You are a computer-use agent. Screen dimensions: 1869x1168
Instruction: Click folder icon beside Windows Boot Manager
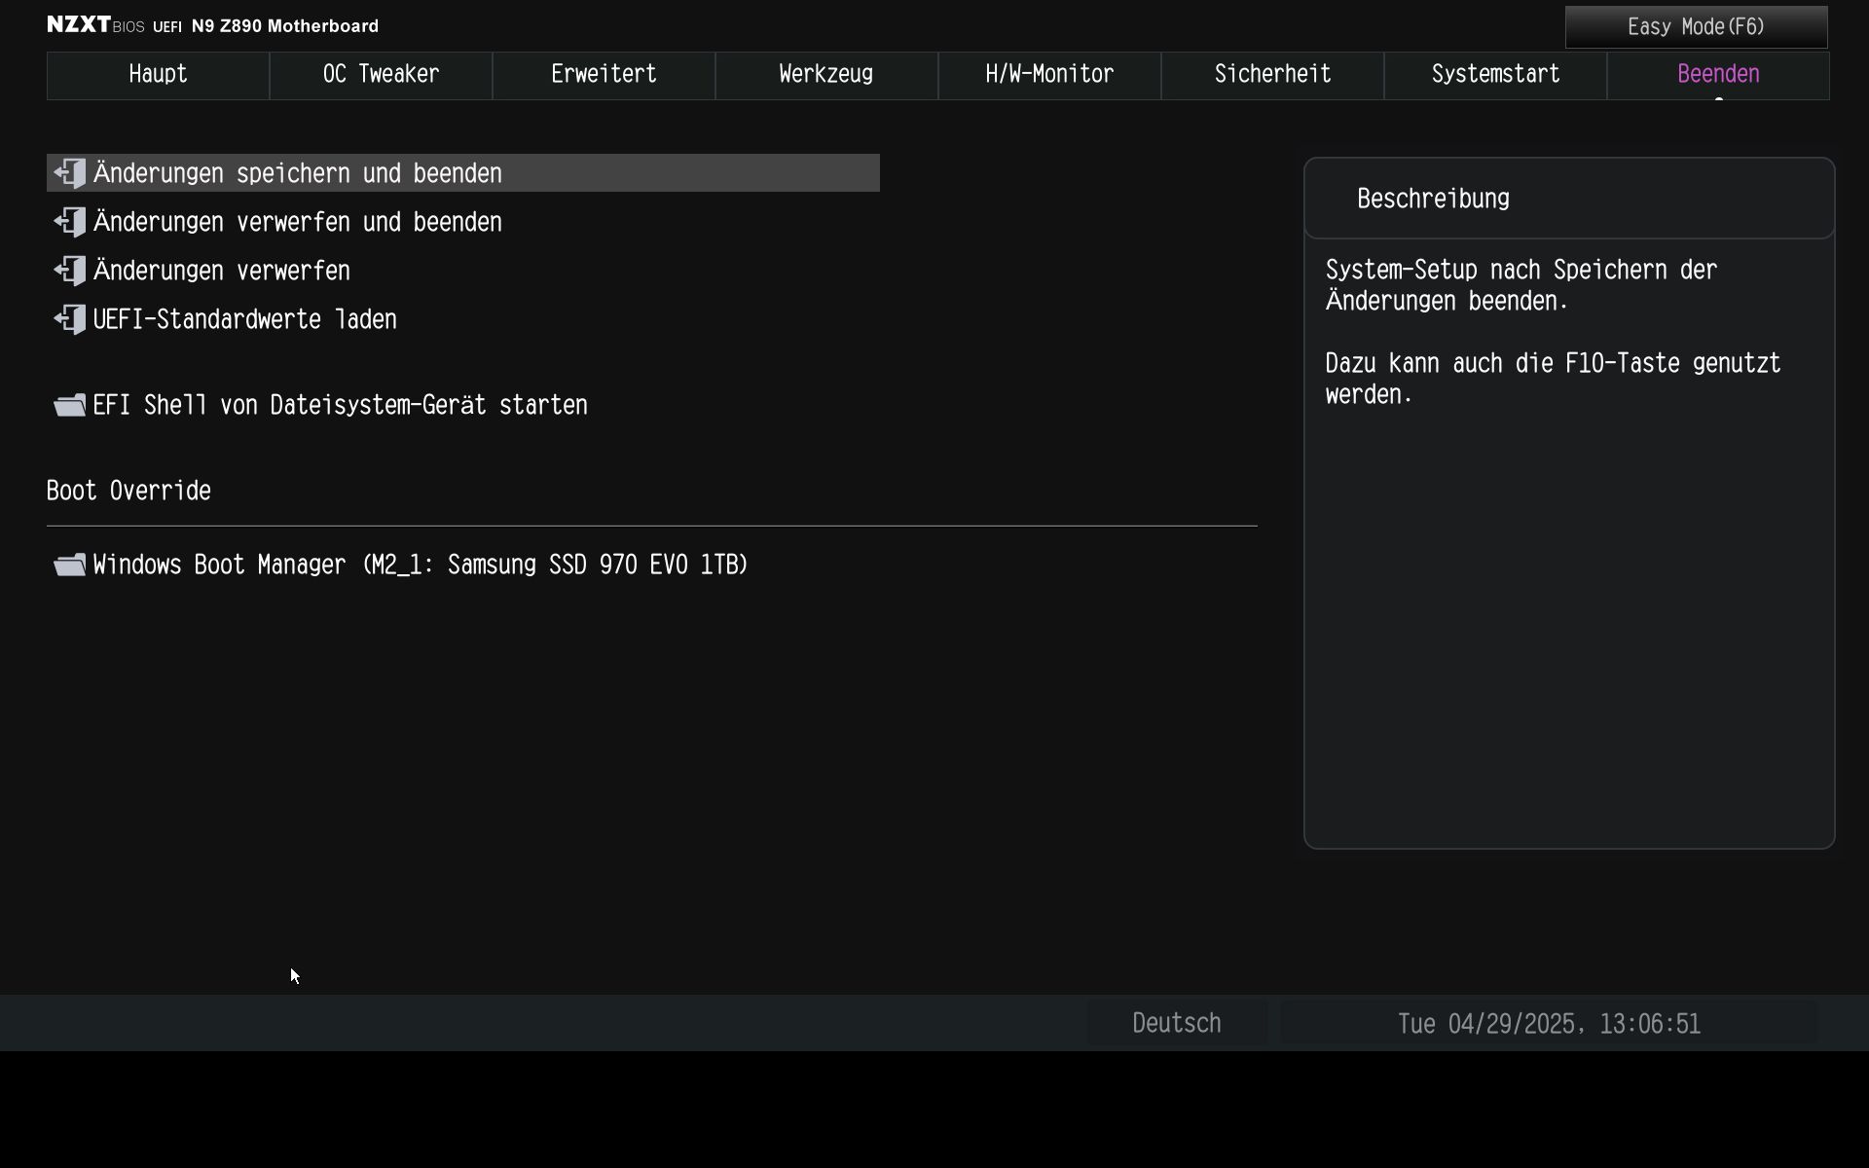(x=70, y=565)
